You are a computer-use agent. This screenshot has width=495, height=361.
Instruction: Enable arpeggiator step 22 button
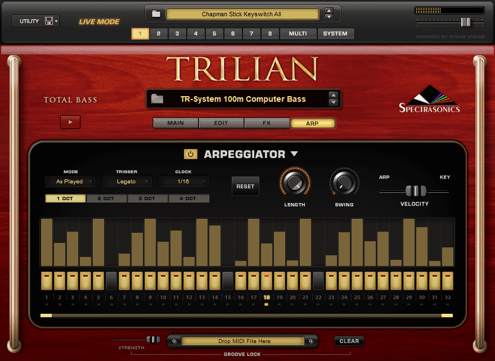pos(318,281)
